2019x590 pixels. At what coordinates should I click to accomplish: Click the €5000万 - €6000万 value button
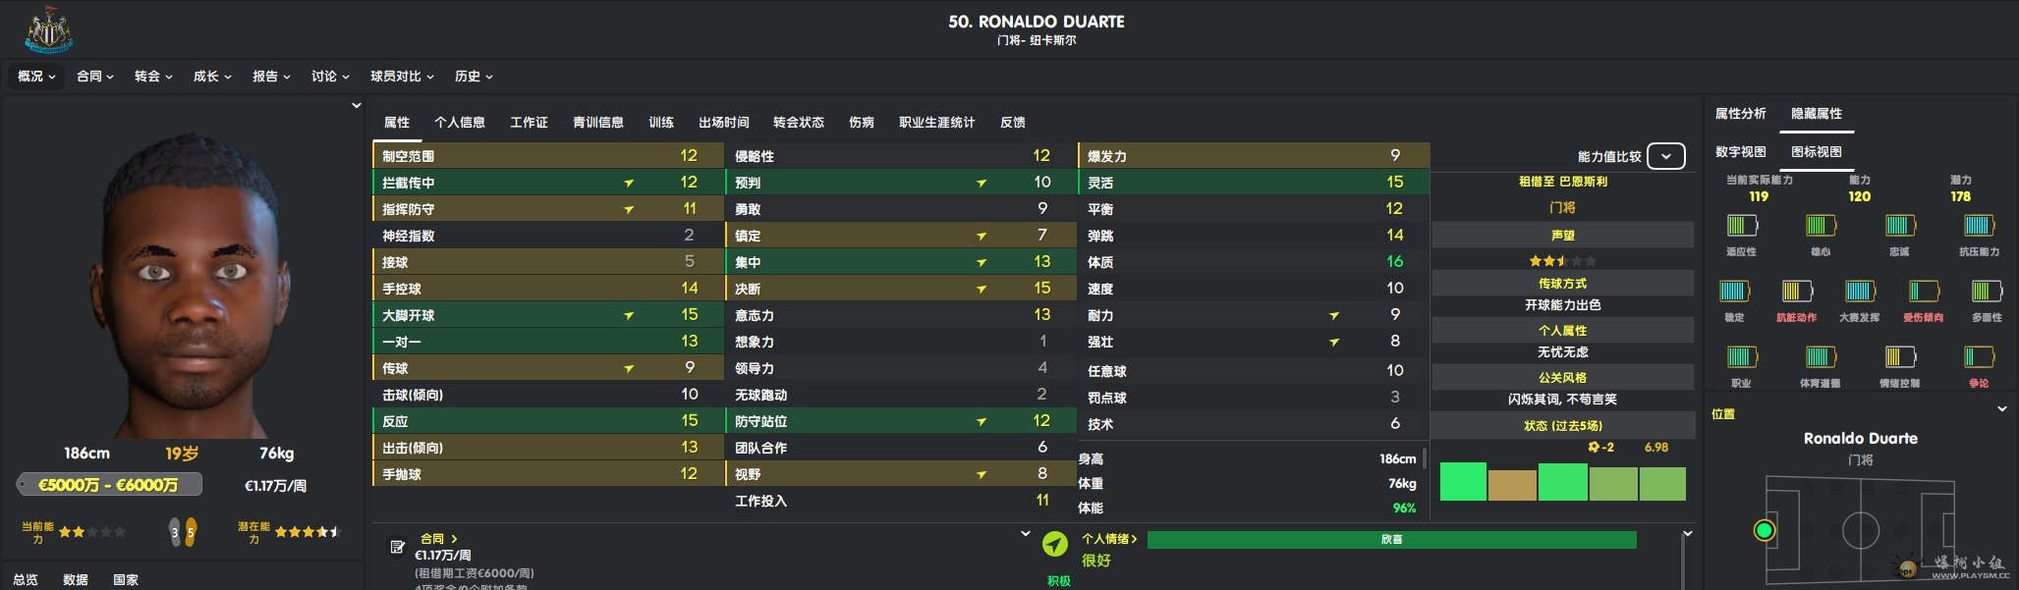click(109, 485)
